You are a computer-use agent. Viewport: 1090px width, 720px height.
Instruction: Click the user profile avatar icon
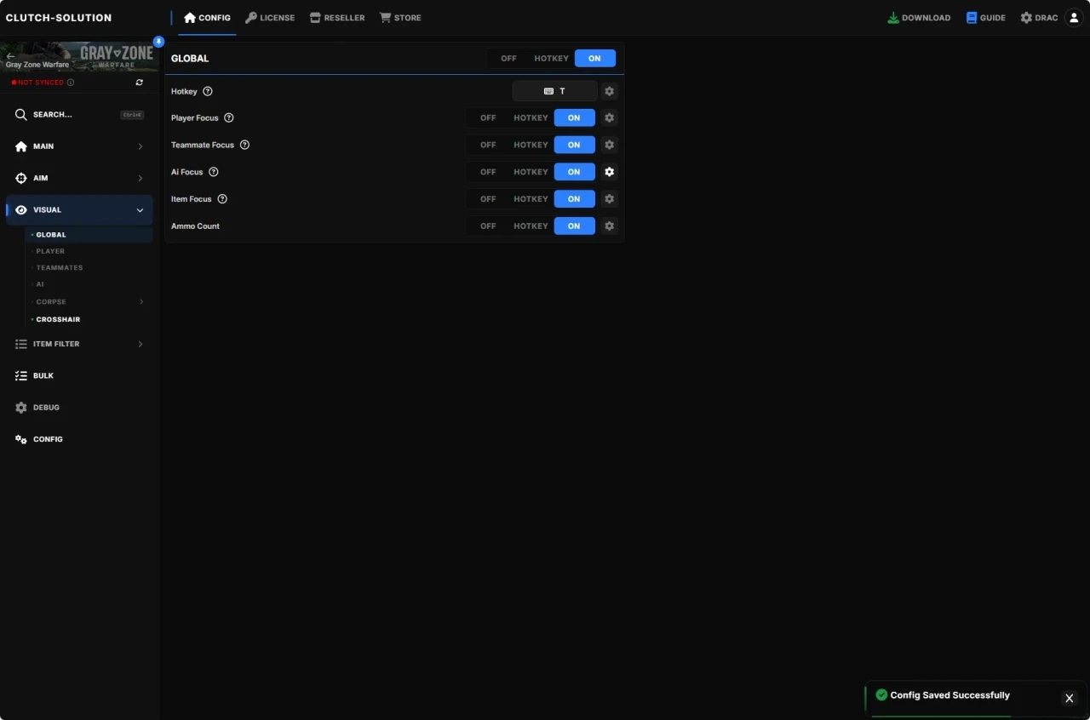tap(1074, 18)
